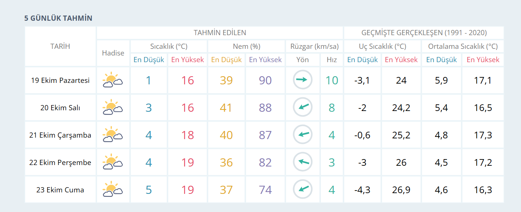Click wind direction arrow for 20 Ekim Salı
Image resolution: width=521 pixels, height=212 pixels.
pyautogui.click(x=303, y=107)
